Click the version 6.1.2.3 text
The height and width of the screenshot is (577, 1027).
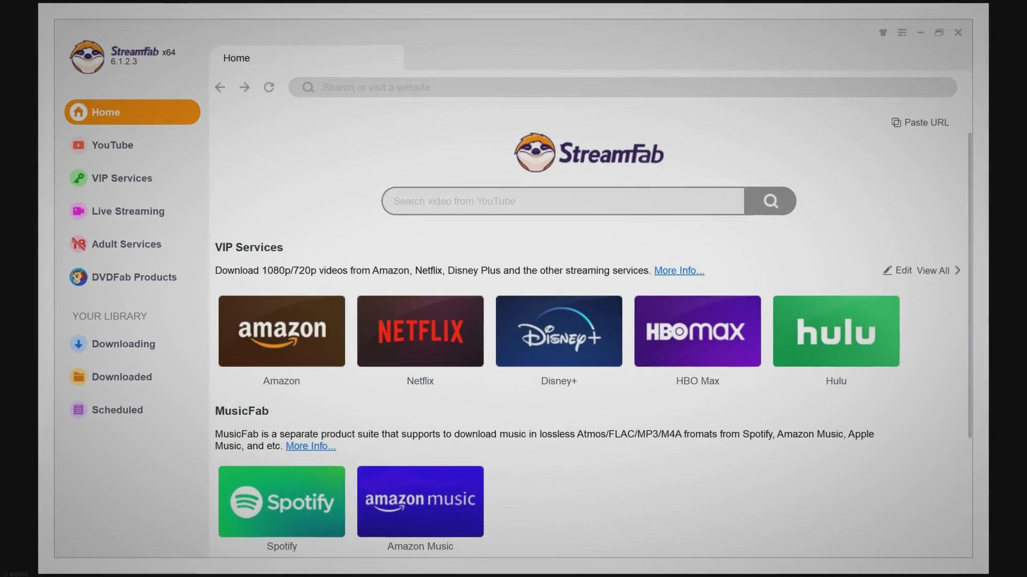pos(124,61)
